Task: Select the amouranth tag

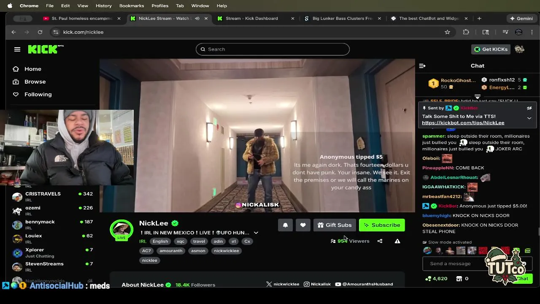Action: [x=171, y=251]
